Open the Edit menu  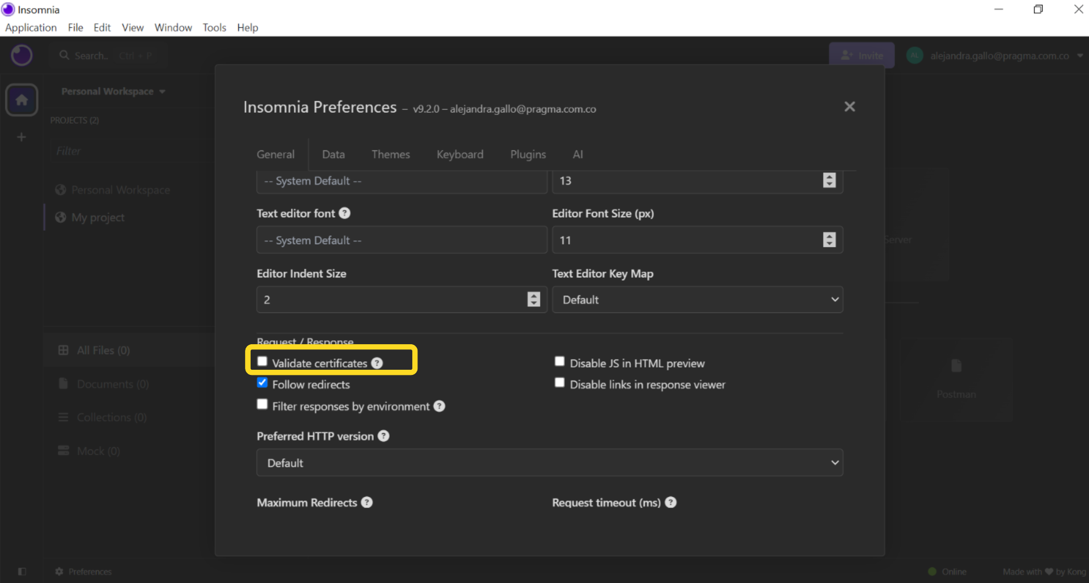point(102,27)
